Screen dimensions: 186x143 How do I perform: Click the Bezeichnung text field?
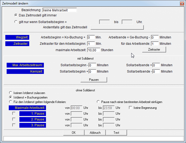coord(60,10)
